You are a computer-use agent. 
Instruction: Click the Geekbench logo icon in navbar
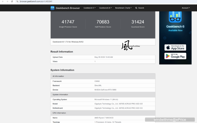coord(52,8)
